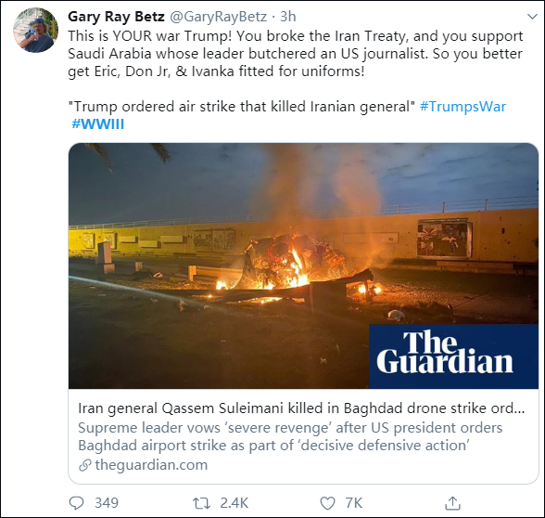Like the tweet with the heart icon
Viewport: 545px width, 518px height.
(327, 503)
